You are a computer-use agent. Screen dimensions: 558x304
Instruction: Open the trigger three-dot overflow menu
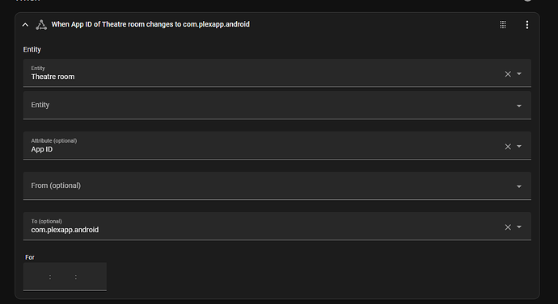[527, 24]
